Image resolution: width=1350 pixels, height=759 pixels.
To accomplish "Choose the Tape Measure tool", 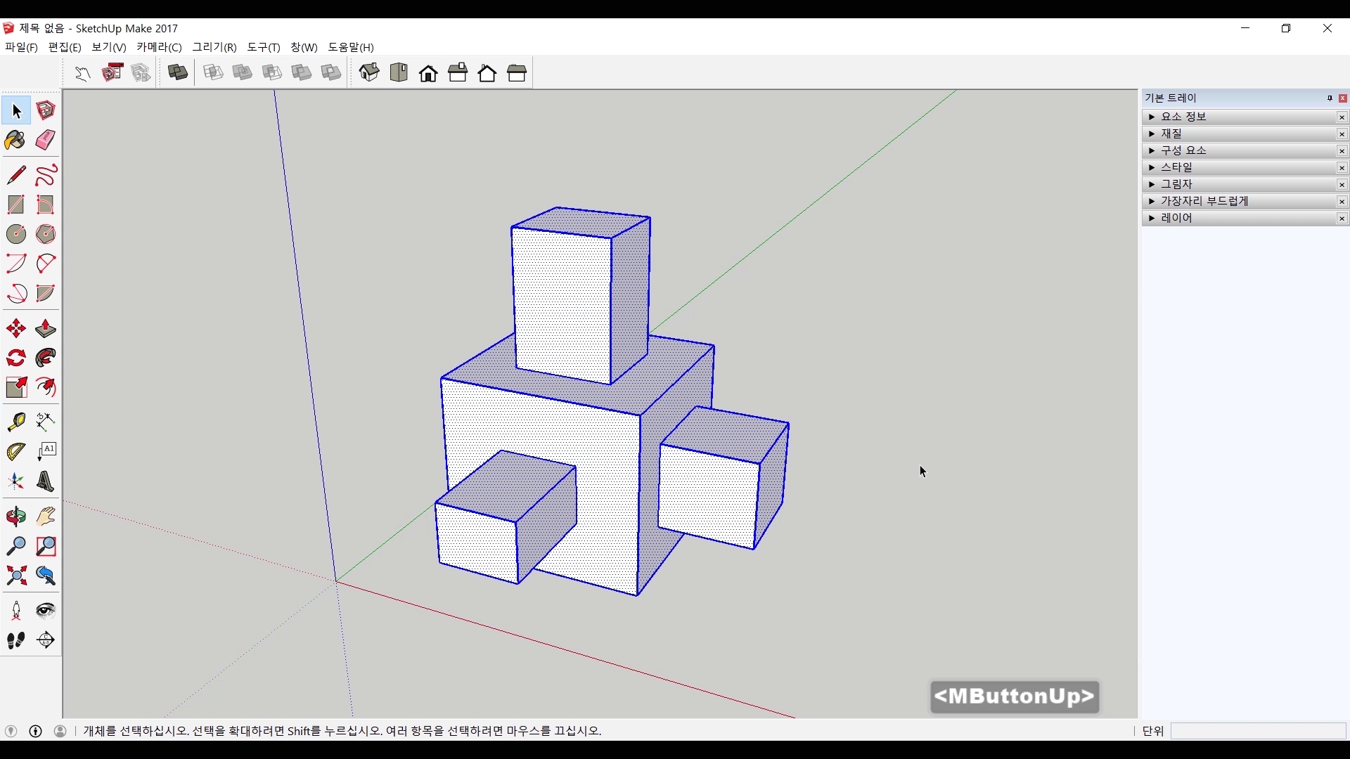I will (15, 422).
